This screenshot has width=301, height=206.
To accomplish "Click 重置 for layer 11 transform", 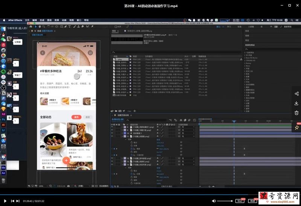I will [158, 140].
